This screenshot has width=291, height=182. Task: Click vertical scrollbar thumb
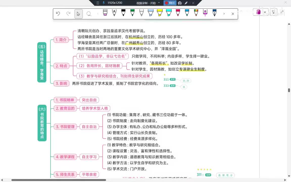pos(289,90)
